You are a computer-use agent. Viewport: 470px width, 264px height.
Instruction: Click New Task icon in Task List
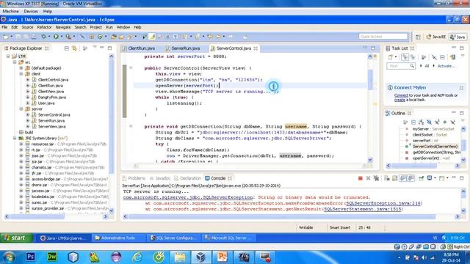pyautogui.click(x=390, y=57)
